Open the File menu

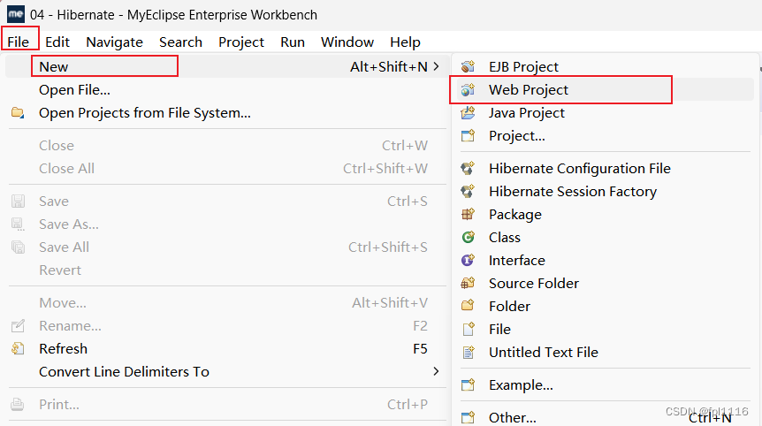tap(18, 42)
